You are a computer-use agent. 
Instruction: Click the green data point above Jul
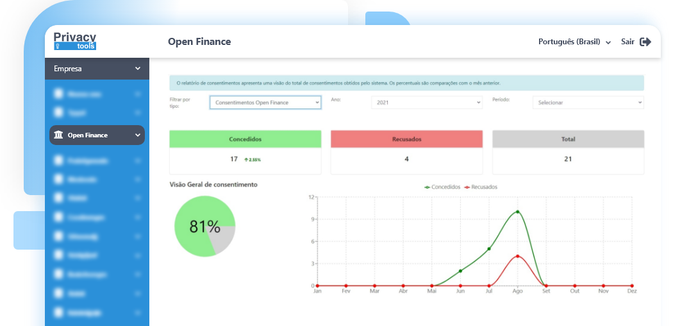point(489,249)
